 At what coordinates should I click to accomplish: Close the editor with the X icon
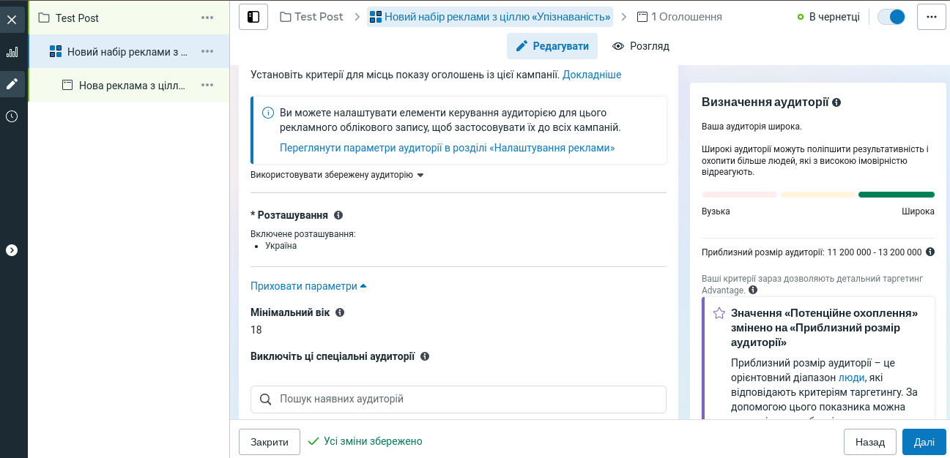coord(12,19)
